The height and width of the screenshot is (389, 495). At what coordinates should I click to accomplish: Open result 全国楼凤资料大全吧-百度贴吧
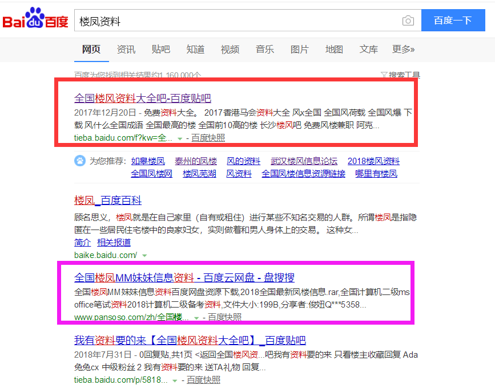(x=143, y=99)
